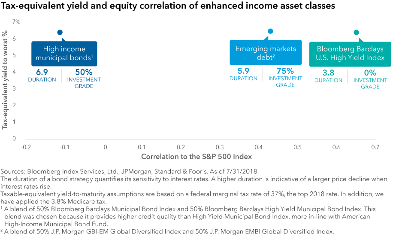
Task: Click the -0.2 tick on the horizontal axis
Action: pyautogui.click(x=27, y=147)
